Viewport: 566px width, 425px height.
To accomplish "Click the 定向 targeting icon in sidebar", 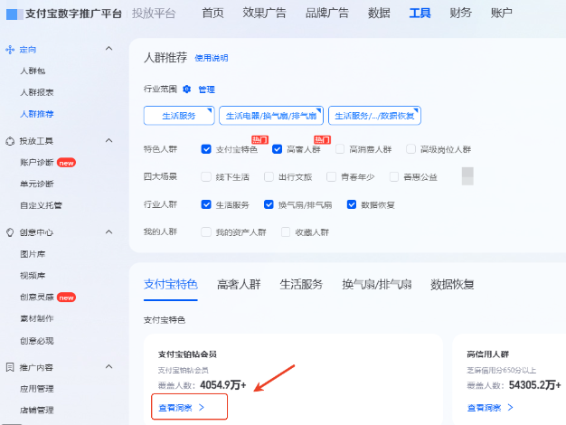I will 10,50.
